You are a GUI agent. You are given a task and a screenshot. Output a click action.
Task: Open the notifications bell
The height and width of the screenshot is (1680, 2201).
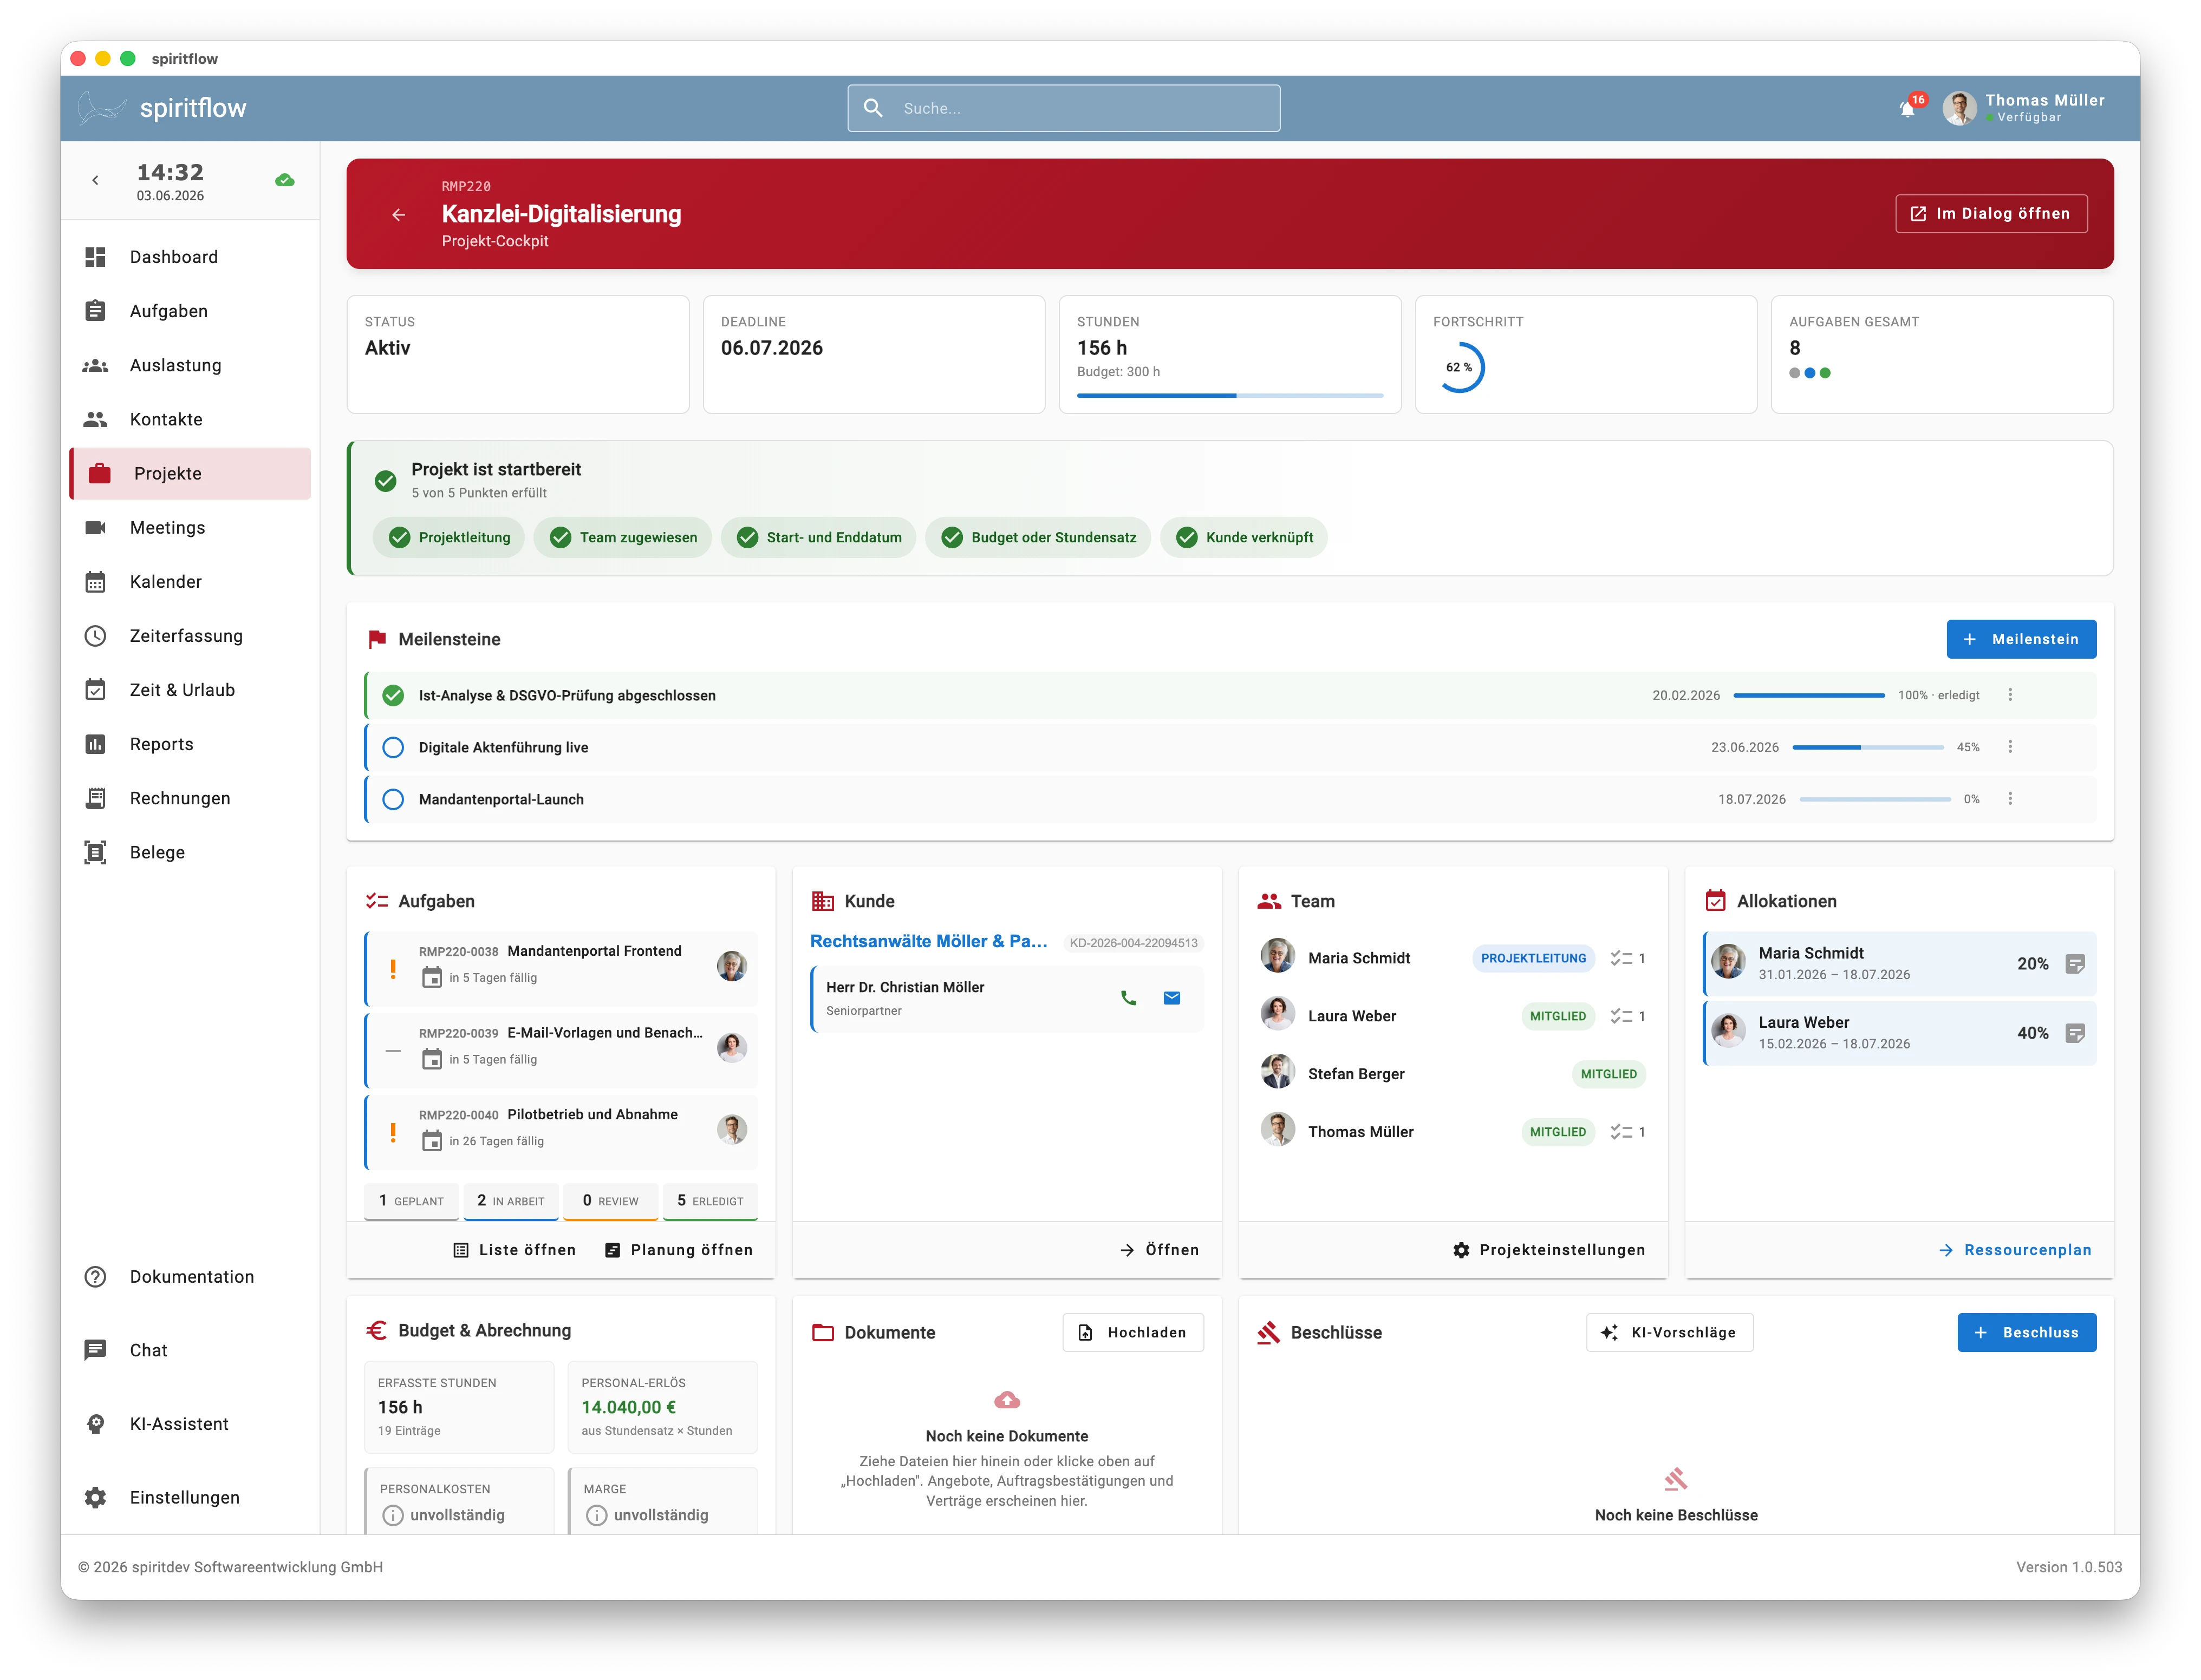[1909, 108]
